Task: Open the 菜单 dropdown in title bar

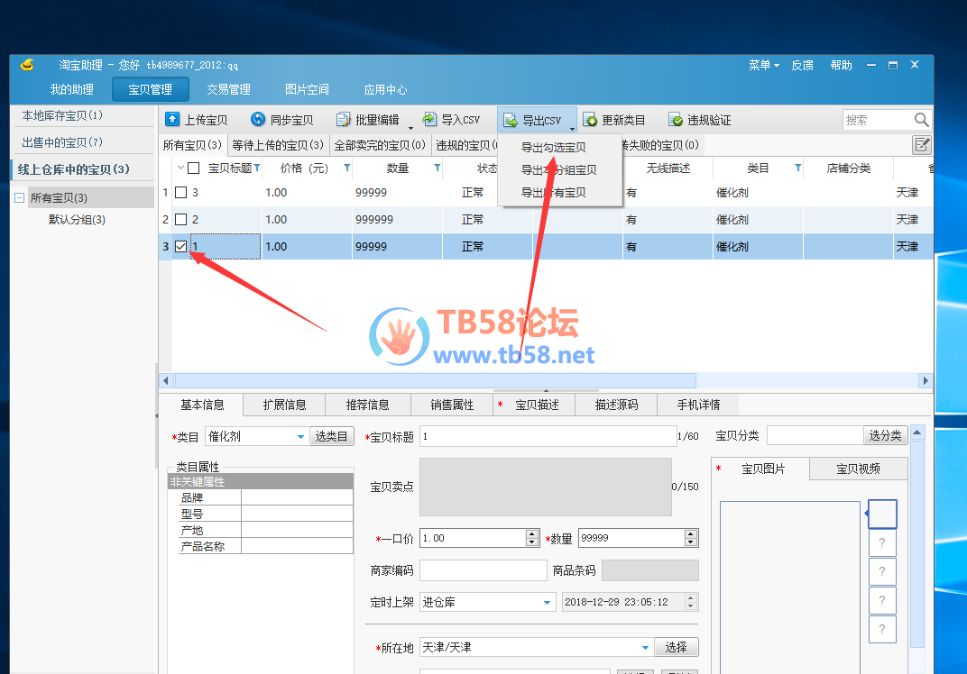Action: pos(763,65)
